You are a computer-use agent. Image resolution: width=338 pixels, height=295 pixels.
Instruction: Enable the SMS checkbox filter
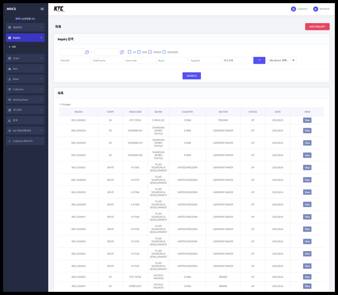pyautogui.click(x=139, y=52)
